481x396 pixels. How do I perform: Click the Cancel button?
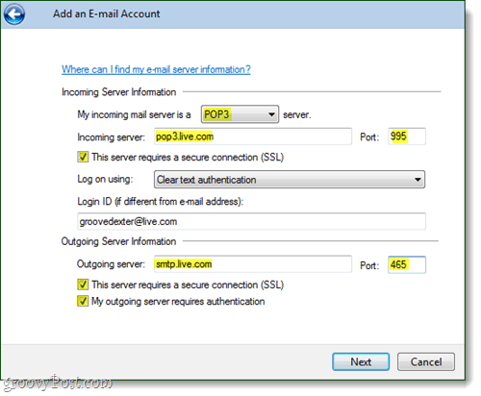426,361
